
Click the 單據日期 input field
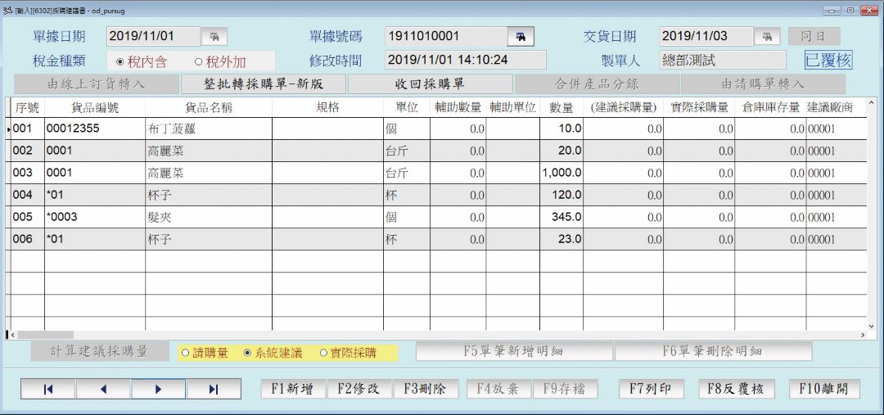pyautogui.click(x=153, y=37)
